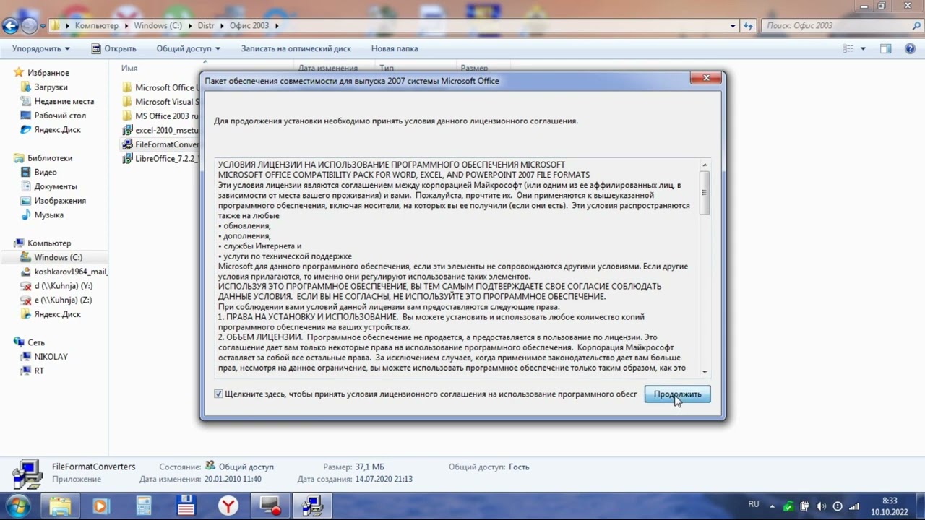
Task: Click the forward navigation arrow in Explorer
Action: 29,26
